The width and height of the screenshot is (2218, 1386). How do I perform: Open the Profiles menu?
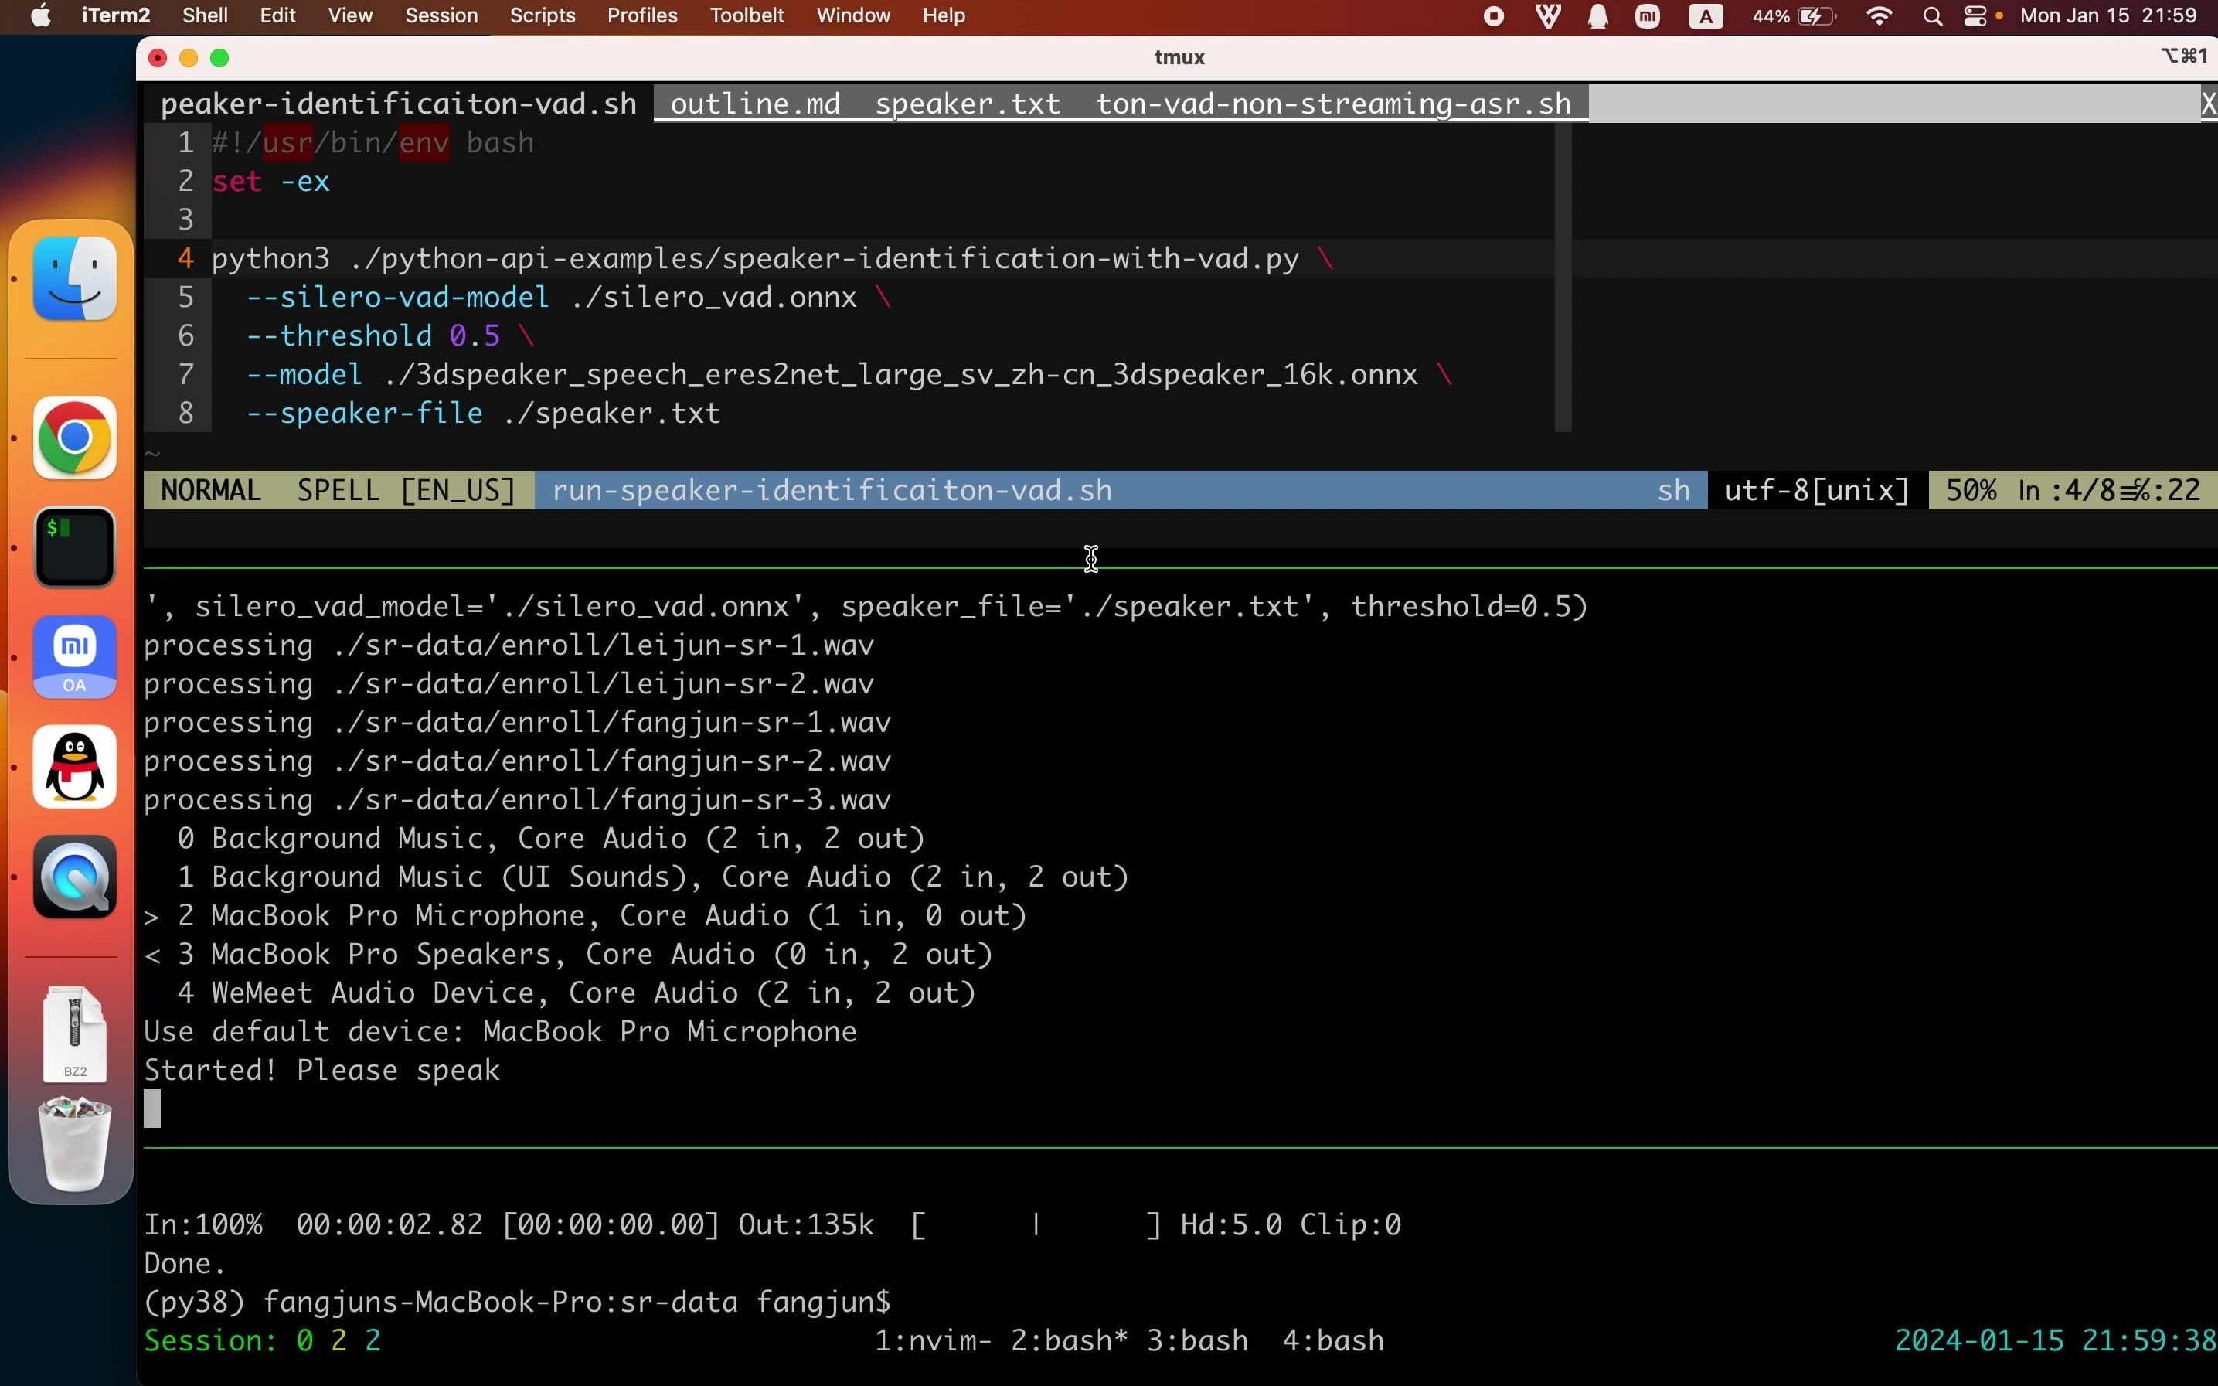click(x=642, y=15)
